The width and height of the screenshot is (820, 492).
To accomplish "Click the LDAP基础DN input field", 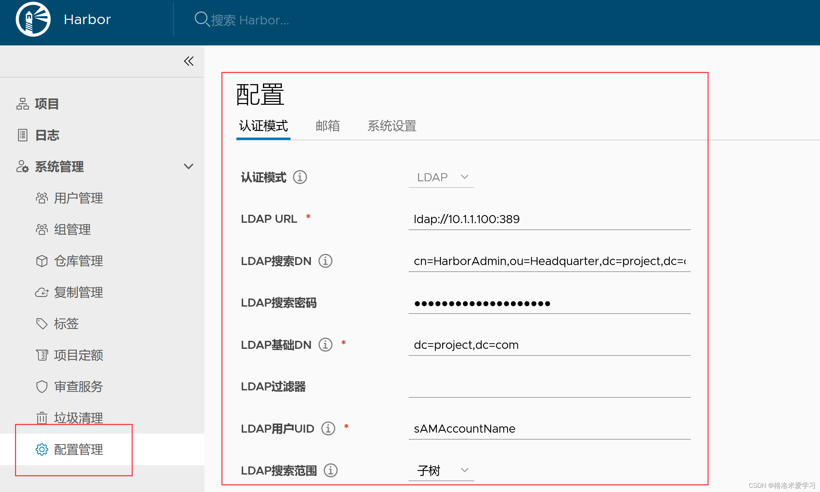I will (549, 345).
